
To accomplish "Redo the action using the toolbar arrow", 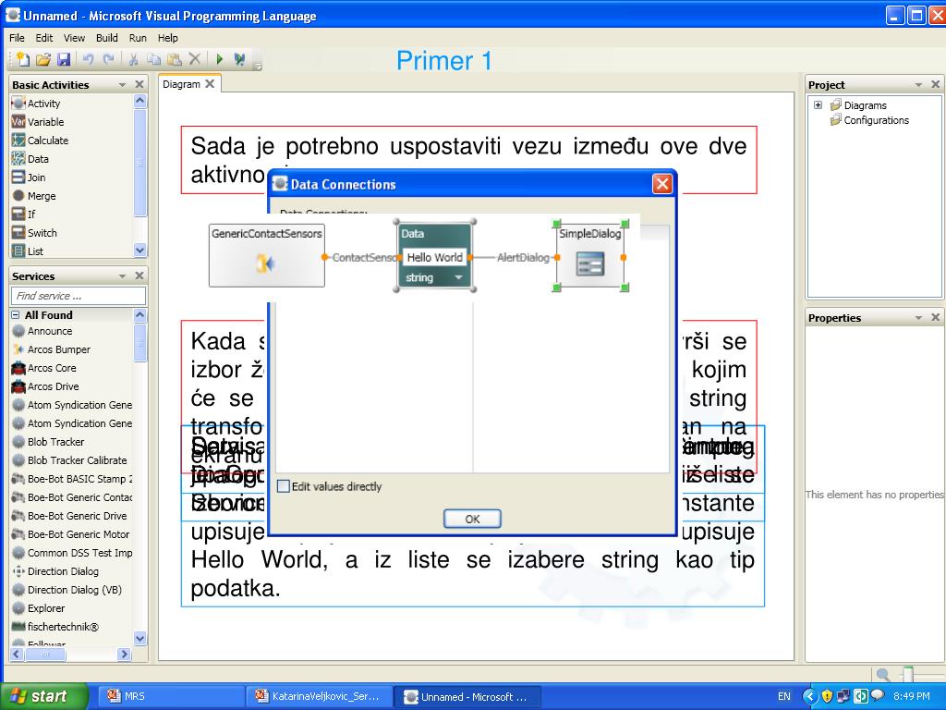I will point(109,59).
